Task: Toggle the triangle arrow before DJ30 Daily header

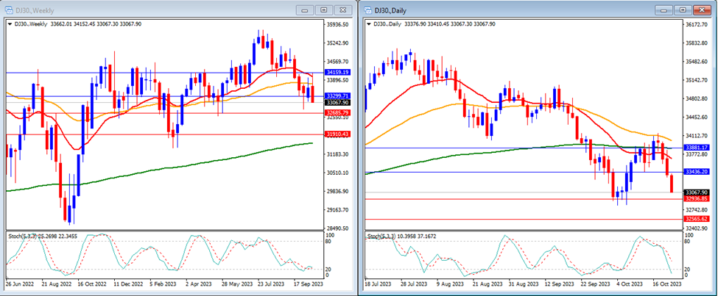Action: 369,24
